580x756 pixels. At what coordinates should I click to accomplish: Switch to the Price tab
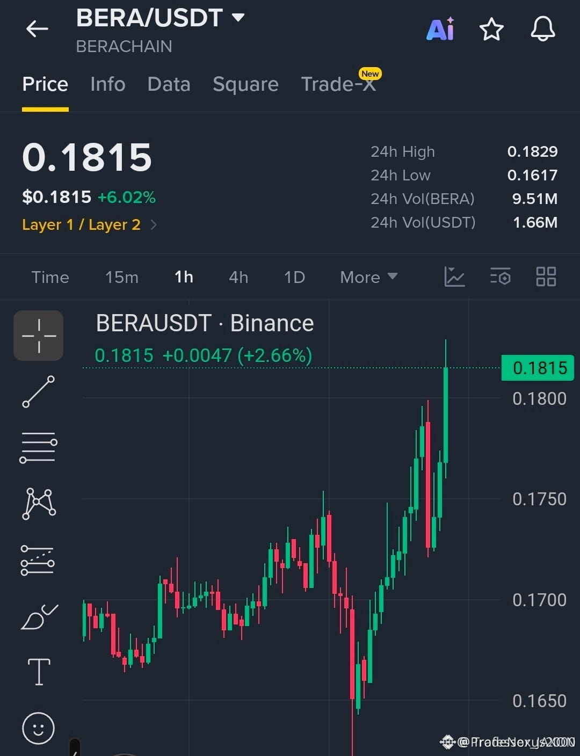coord(45,84)
